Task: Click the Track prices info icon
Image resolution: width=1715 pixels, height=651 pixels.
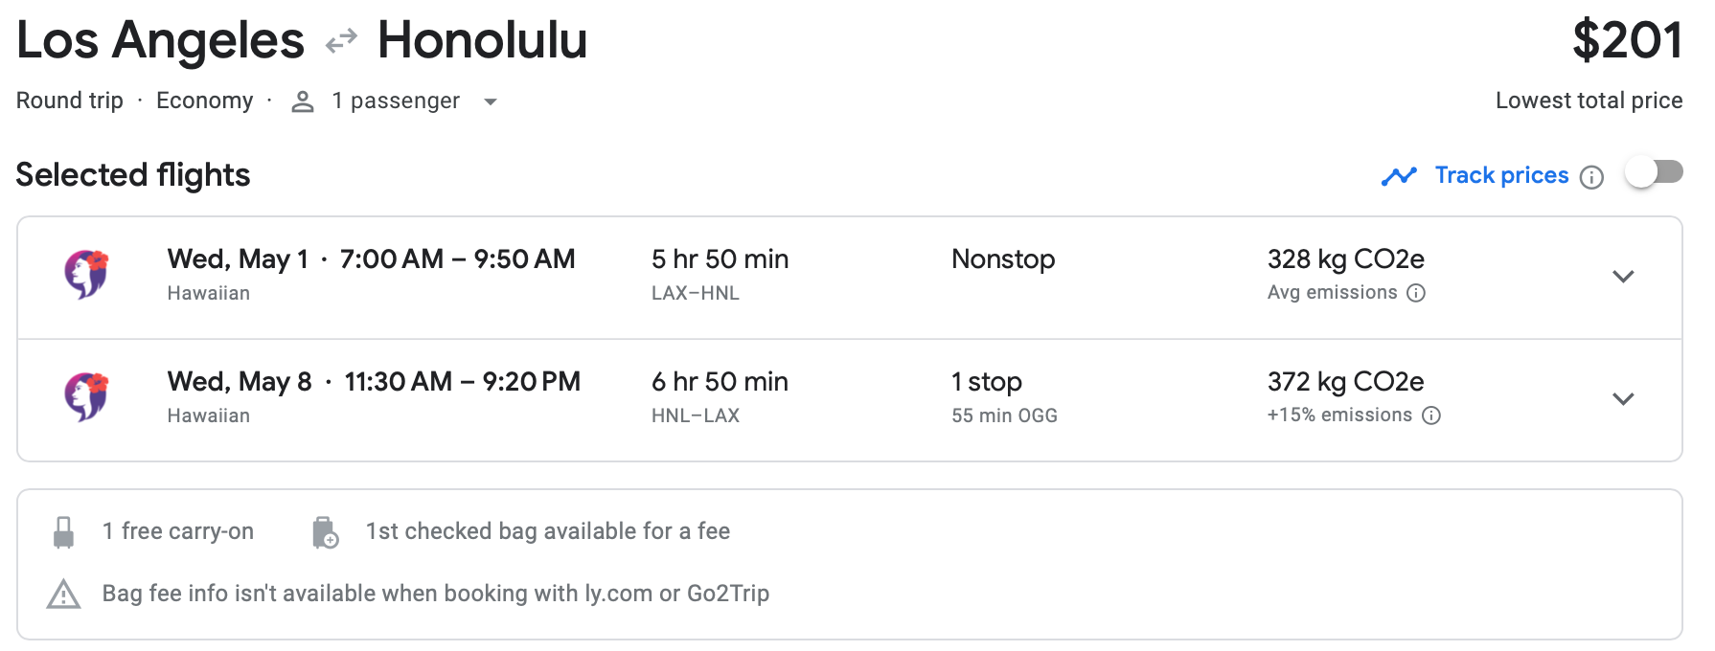Action: click(x=1591, y=177)
